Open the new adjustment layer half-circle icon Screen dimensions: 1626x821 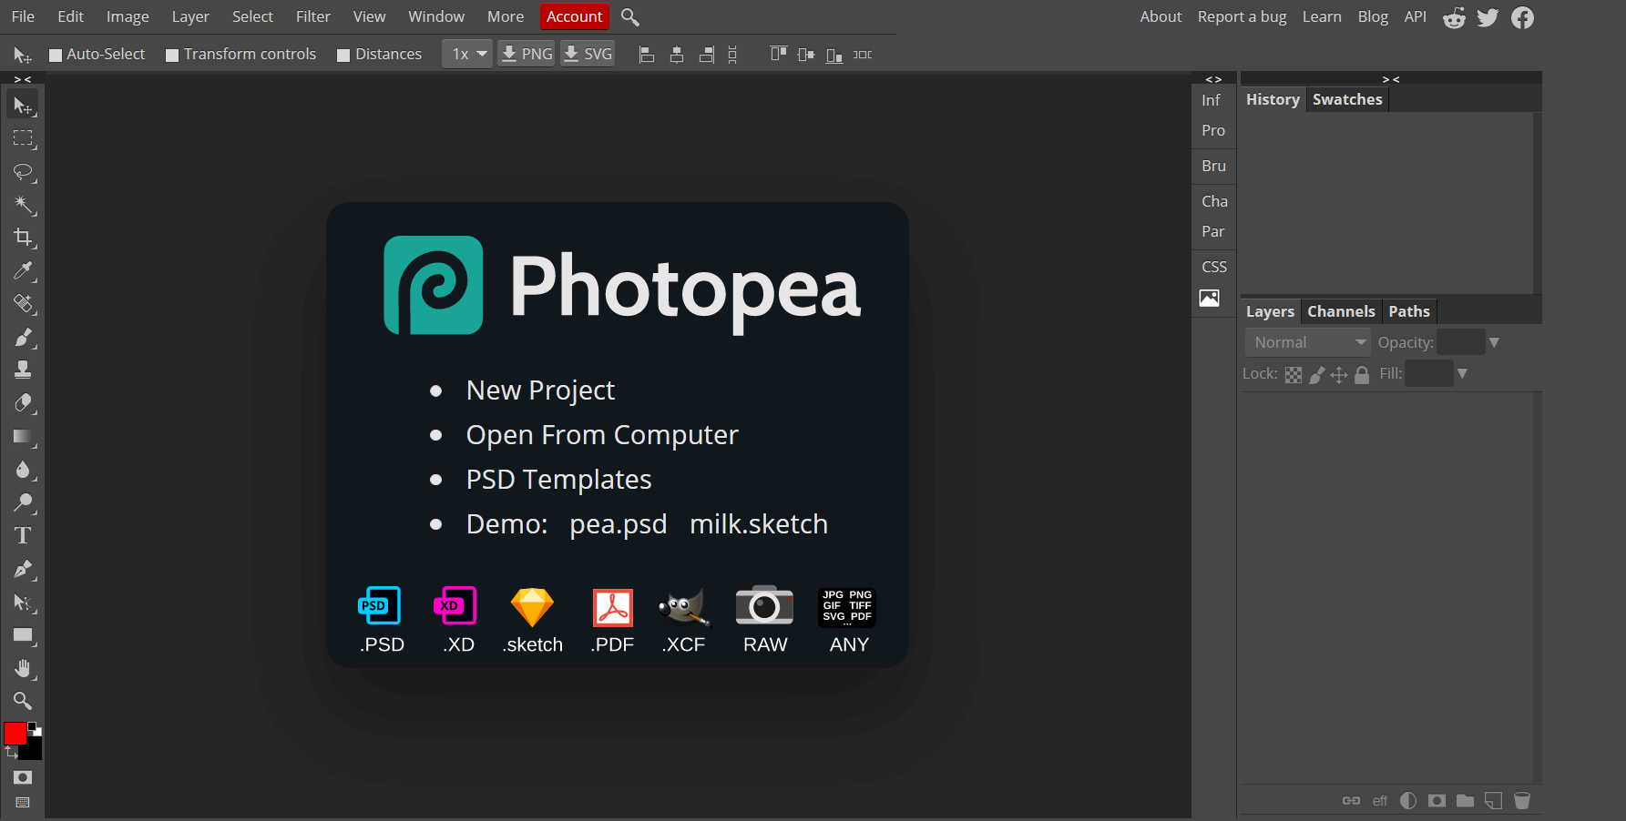[x=1408, y=801]
